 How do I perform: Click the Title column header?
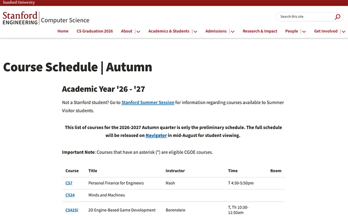[x=93, y=171]
